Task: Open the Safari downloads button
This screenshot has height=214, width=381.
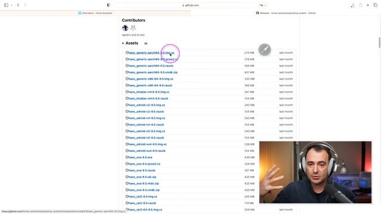Action: 353,5
